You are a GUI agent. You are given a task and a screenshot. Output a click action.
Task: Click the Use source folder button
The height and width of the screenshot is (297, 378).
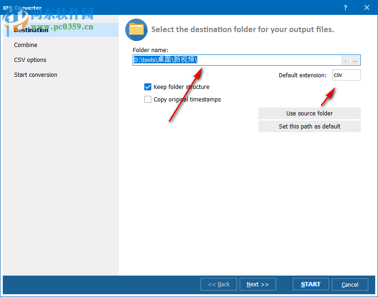tap(309, 113)
